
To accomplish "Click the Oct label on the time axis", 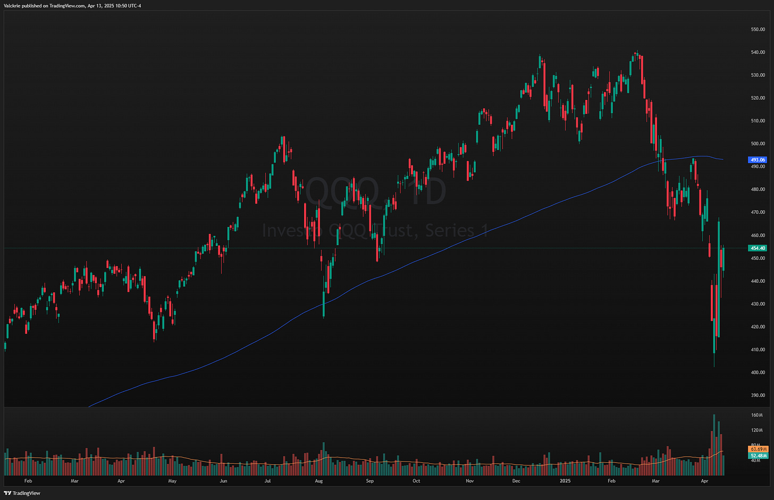I will point(416,481).
